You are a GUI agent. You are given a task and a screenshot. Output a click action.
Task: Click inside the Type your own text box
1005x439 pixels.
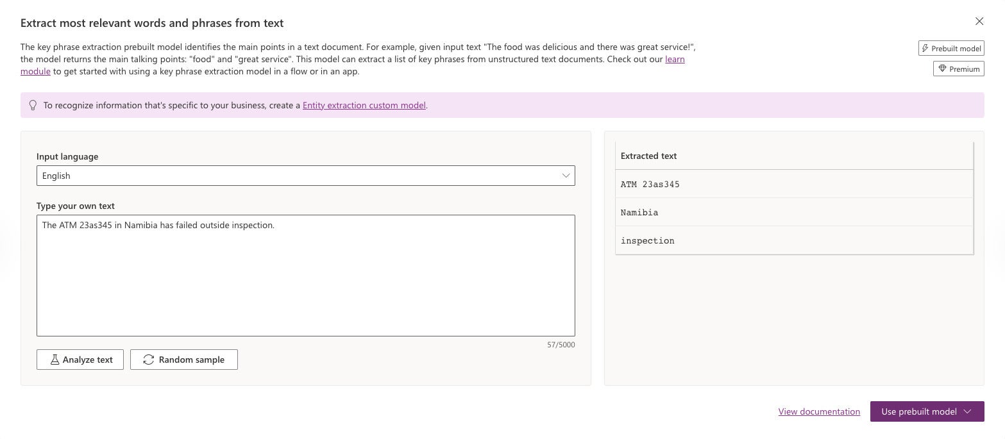click(306, 276)
